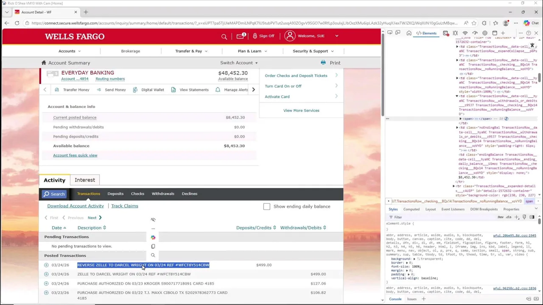
Task: Expand KROGER purchase transaction row details
Action: pos(46,283)
